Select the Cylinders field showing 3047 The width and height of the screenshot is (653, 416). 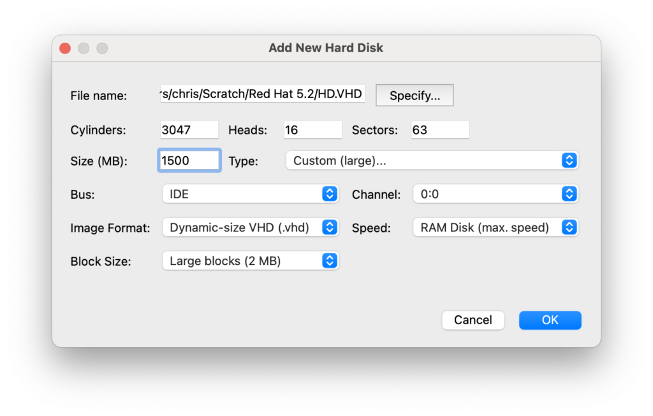[189, 130]
